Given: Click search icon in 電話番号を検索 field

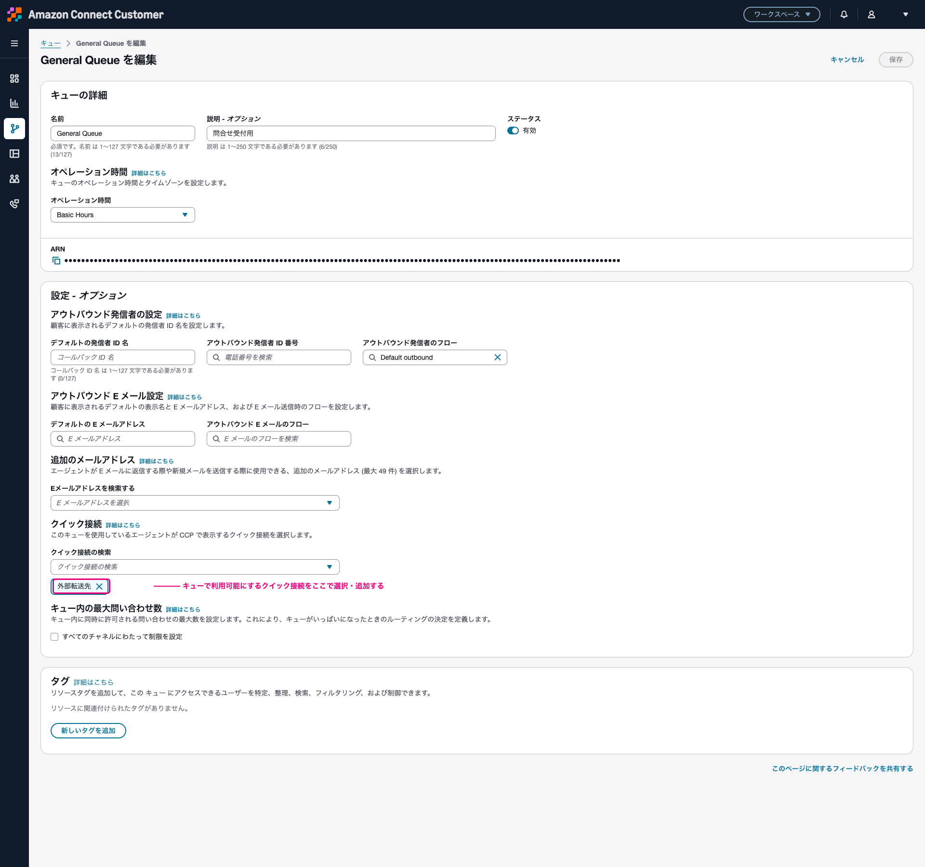Looking at the screenshot, I should click(x=216, y=357).
